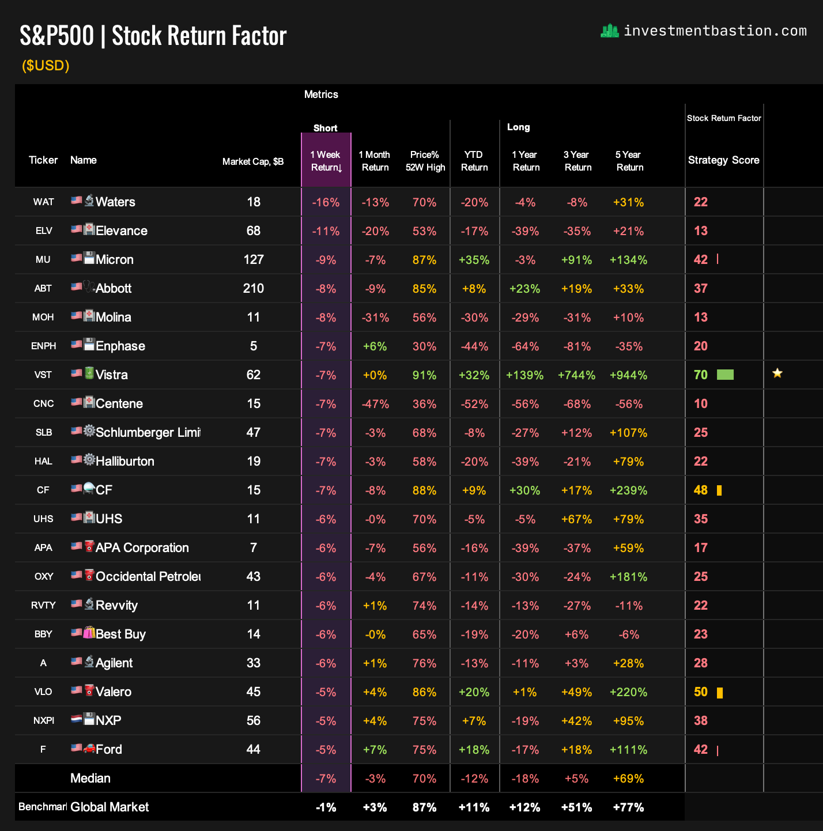Screen dimensions: 823x831
Task: Select the Long metrics group label
Action: 518,127
